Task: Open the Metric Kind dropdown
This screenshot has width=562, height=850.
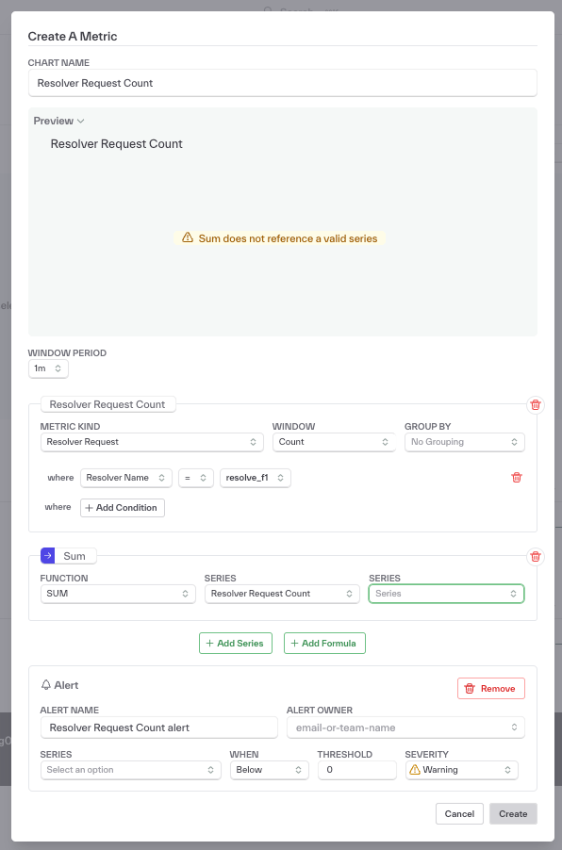Action: (x=151, y=441)
